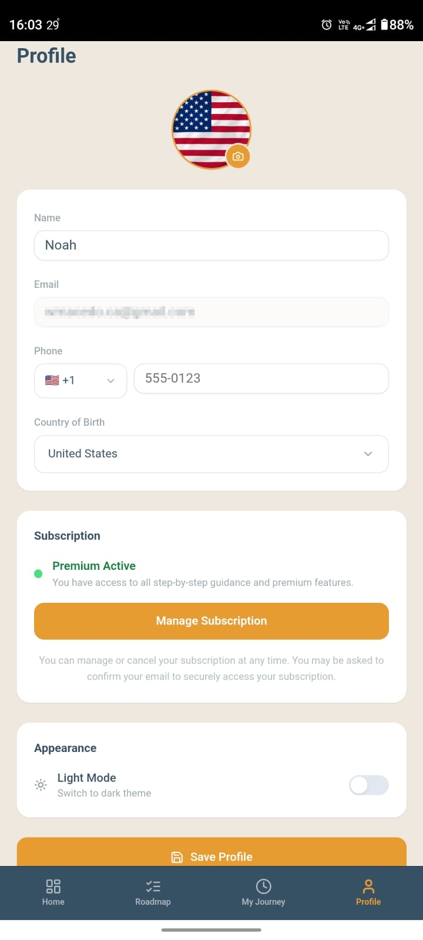The image size is (423, 940).
Task: Open the My Journey clock icon
Action: click(x=263, y=886)
